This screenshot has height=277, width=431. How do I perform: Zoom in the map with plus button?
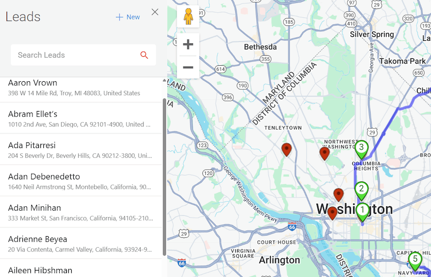(x=188, y=44)
